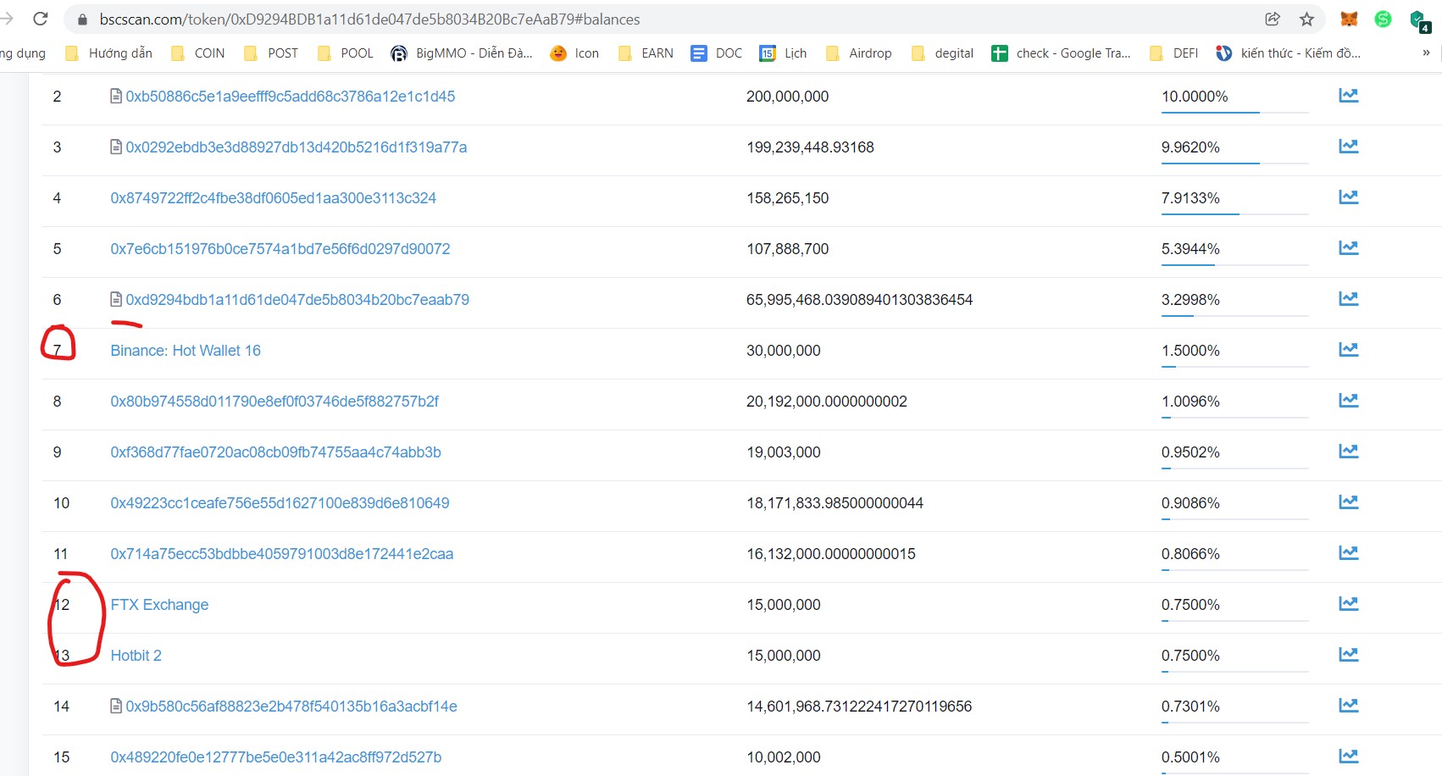The height and width of the screenshot is (776, 1442).
Task: Select the 200,000,000 quantity value
Action: click(x=788, y=97)
